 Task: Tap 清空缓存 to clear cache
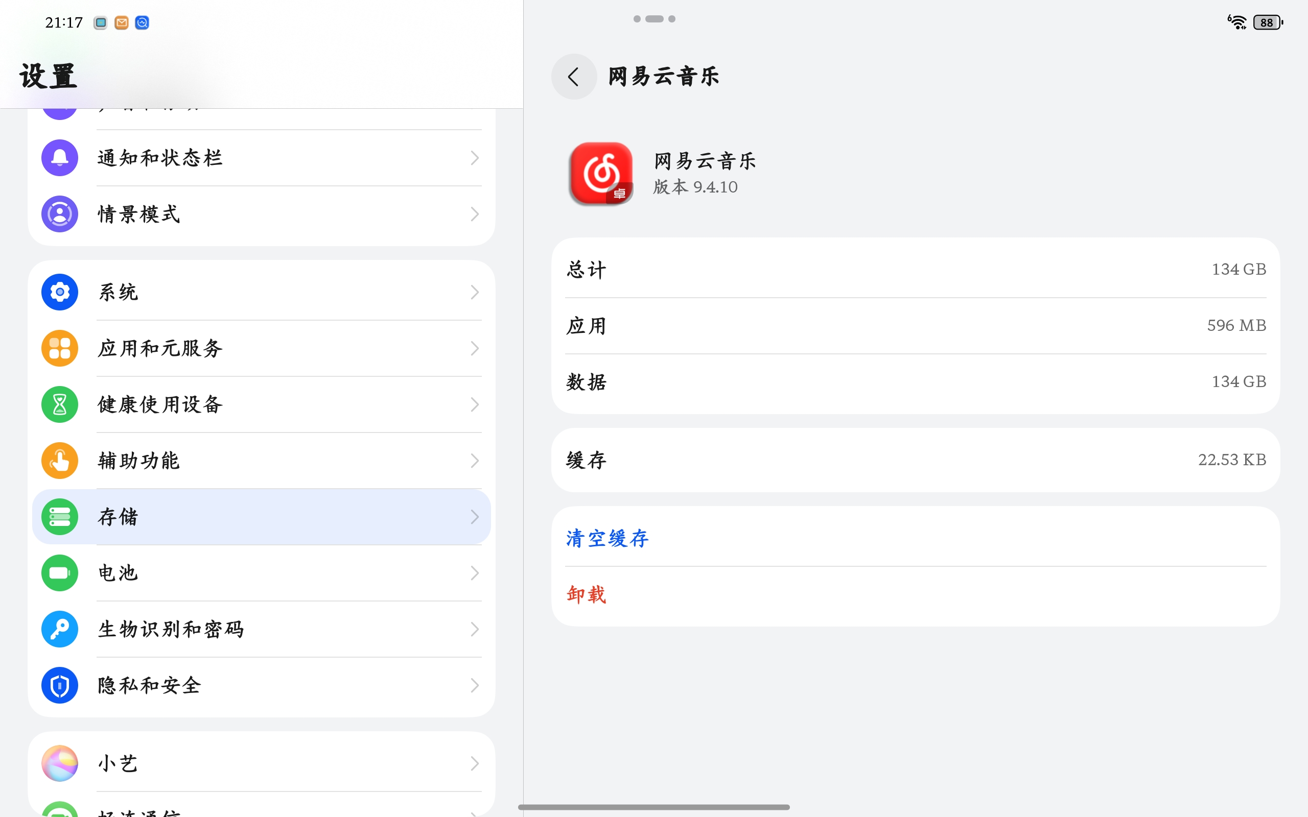[x=608, y=538]
